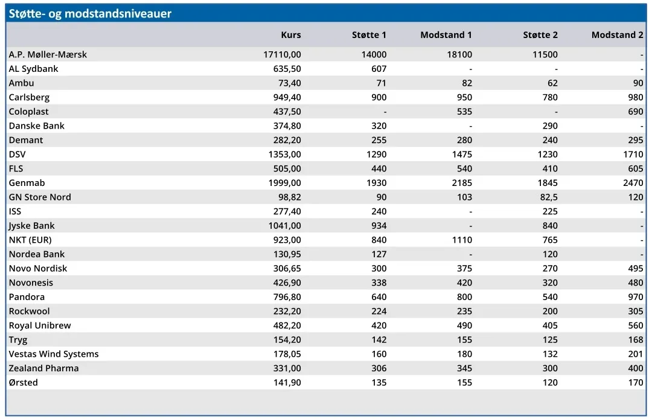Click the 'A.P. Møller-Mærsk' row name

[48, 54]
